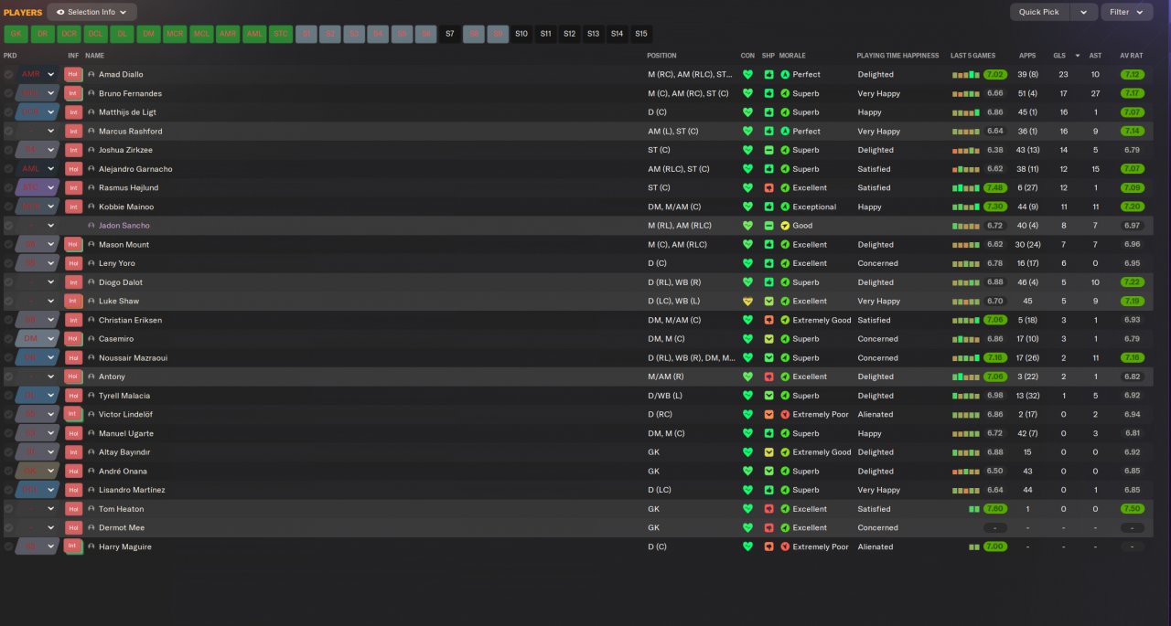Click the GLS column sort arrow
Screen dimensions: 1171x626
coord(1078,56)
